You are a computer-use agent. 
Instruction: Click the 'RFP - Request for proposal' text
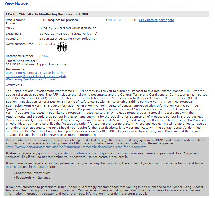59,20
